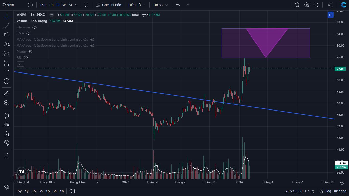Screen dimensions: 349x196
Task: Open the 'Biểu đồ' dropdown
Action: click(x=137, y=5)
